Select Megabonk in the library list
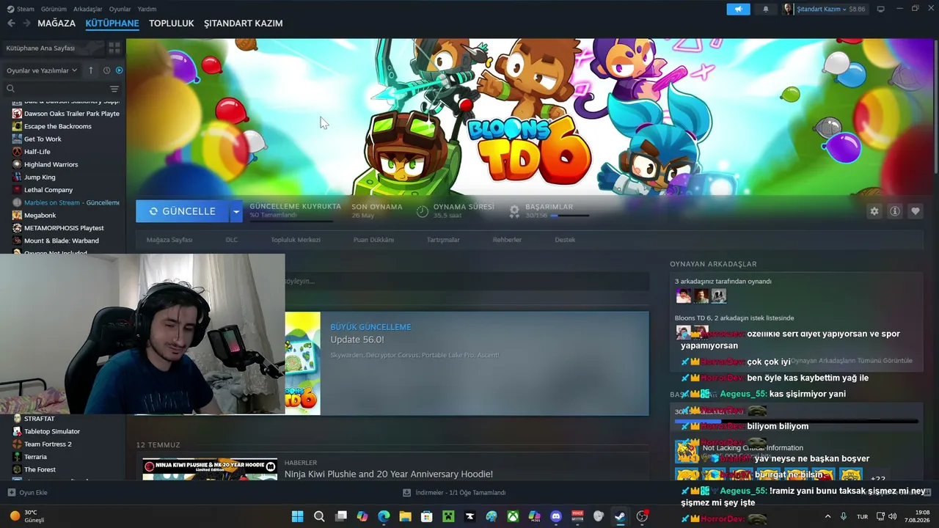939x528 pixels. coord(40,216)
